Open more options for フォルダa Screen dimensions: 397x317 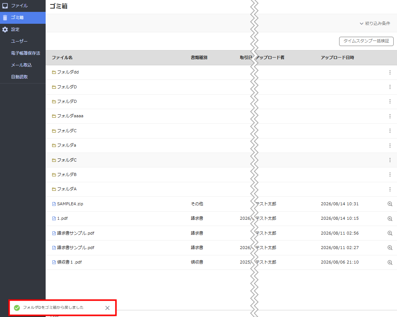390,146
